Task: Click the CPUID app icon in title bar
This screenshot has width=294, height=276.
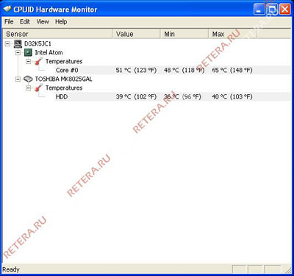Action: (x=7, y=9)
